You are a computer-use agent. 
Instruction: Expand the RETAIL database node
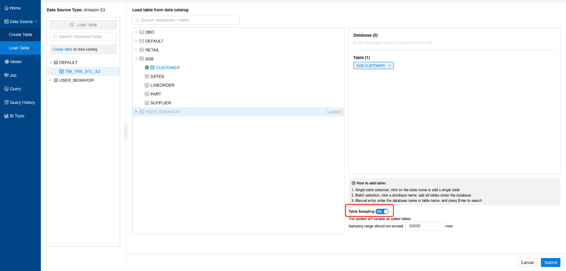[136, 50]
